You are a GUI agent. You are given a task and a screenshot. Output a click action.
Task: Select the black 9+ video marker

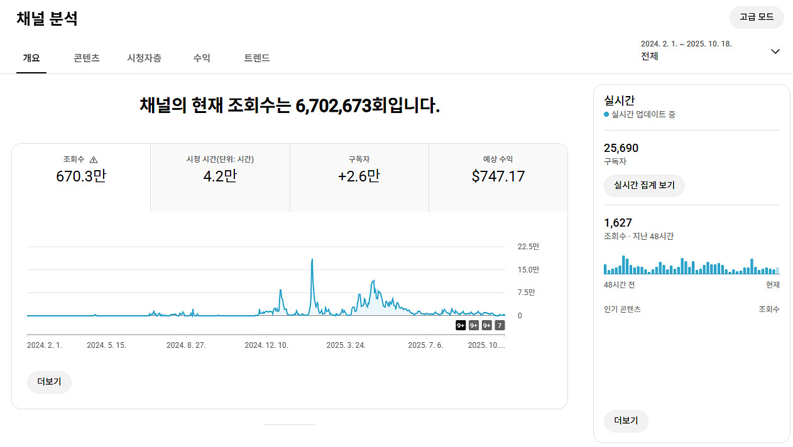tap(461, 325)
